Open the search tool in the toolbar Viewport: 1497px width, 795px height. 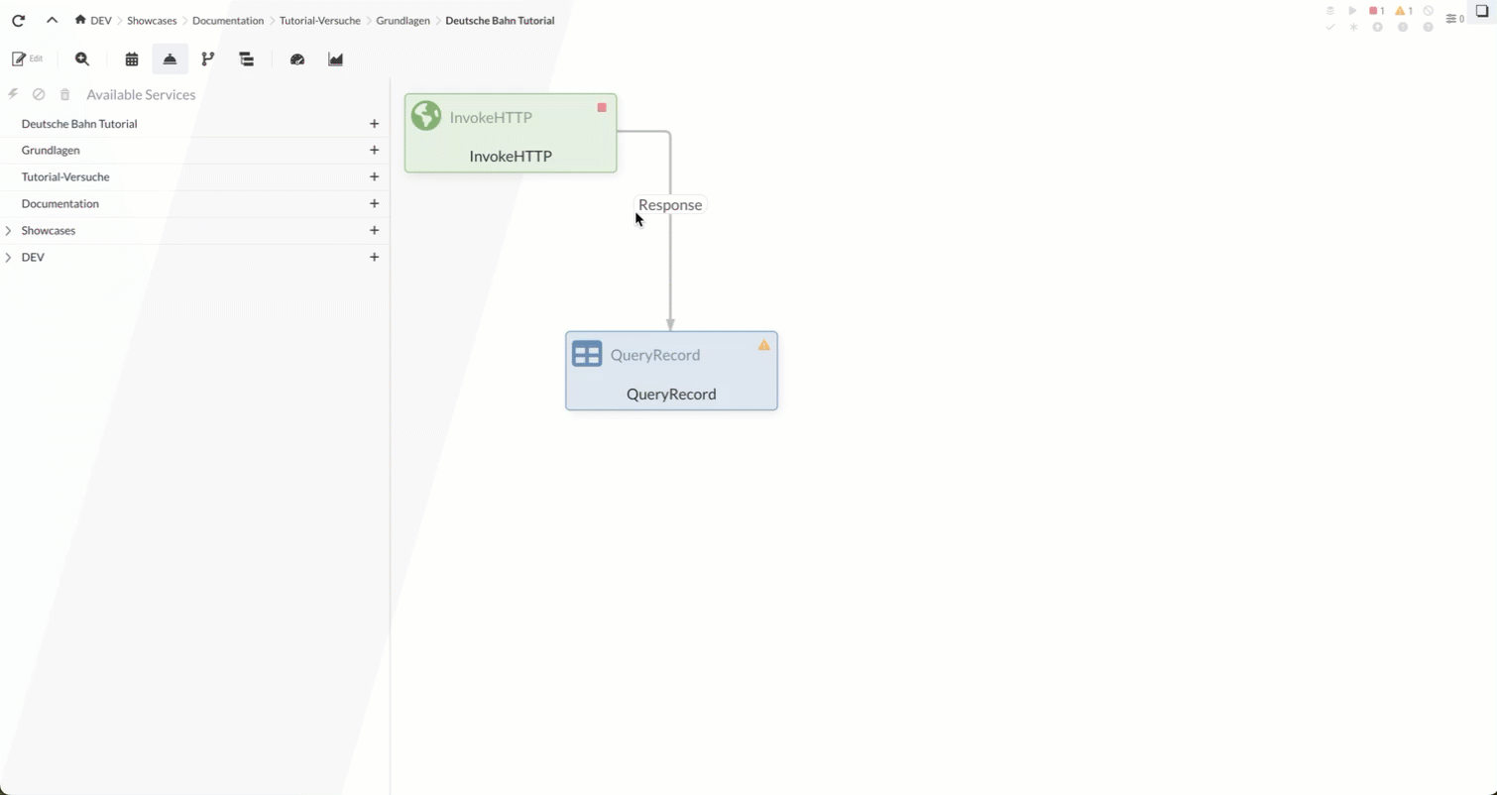(82, 58)
